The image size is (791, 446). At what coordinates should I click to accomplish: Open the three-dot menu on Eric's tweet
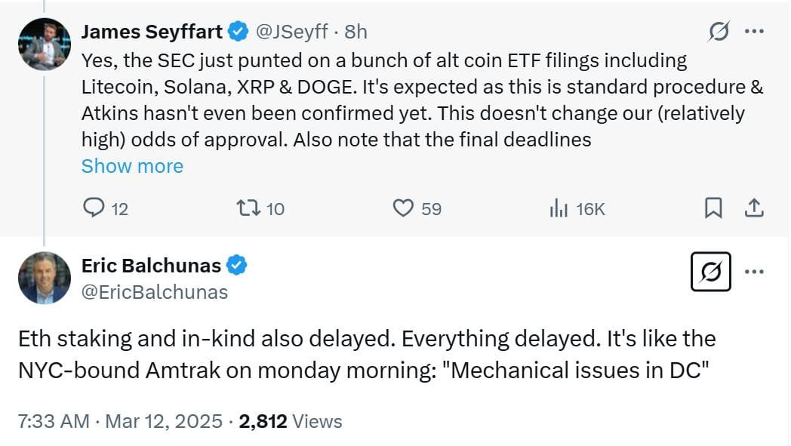(756, 270)
